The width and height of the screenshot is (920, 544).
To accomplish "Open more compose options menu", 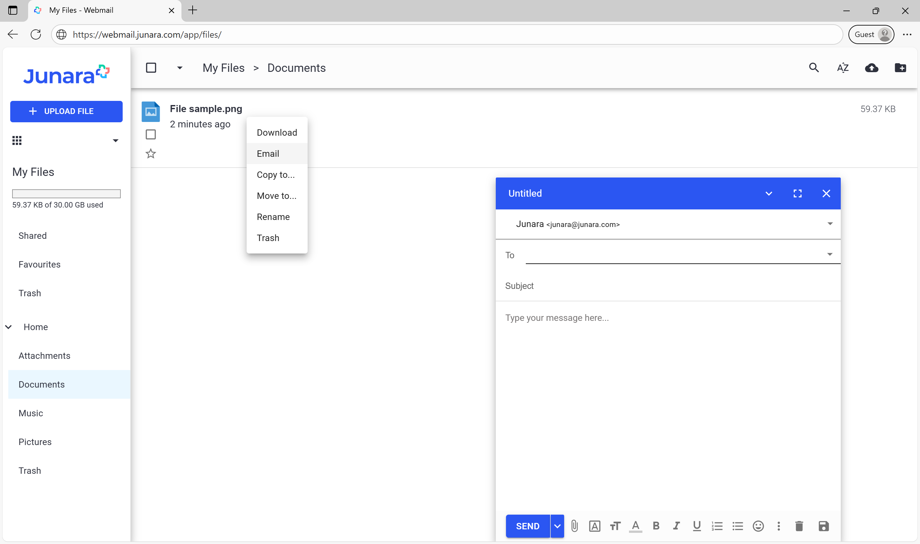I will tap(778, 526).
